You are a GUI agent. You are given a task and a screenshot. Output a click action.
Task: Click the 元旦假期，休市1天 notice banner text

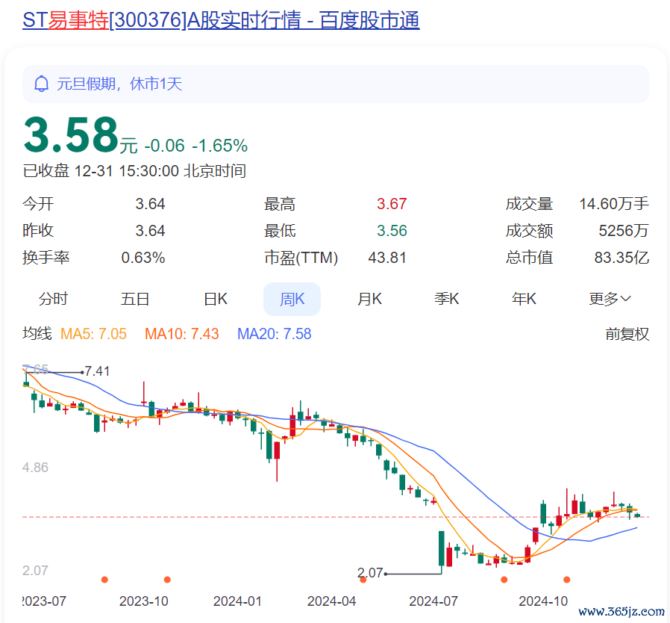[119, 84]
